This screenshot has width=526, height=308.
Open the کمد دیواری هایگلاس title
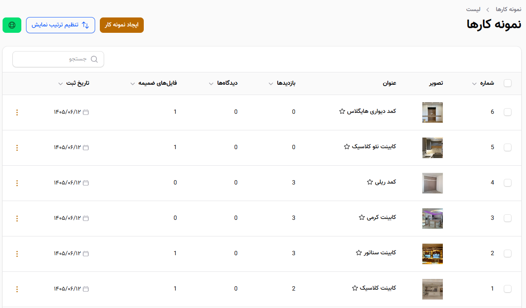point(372,111)
